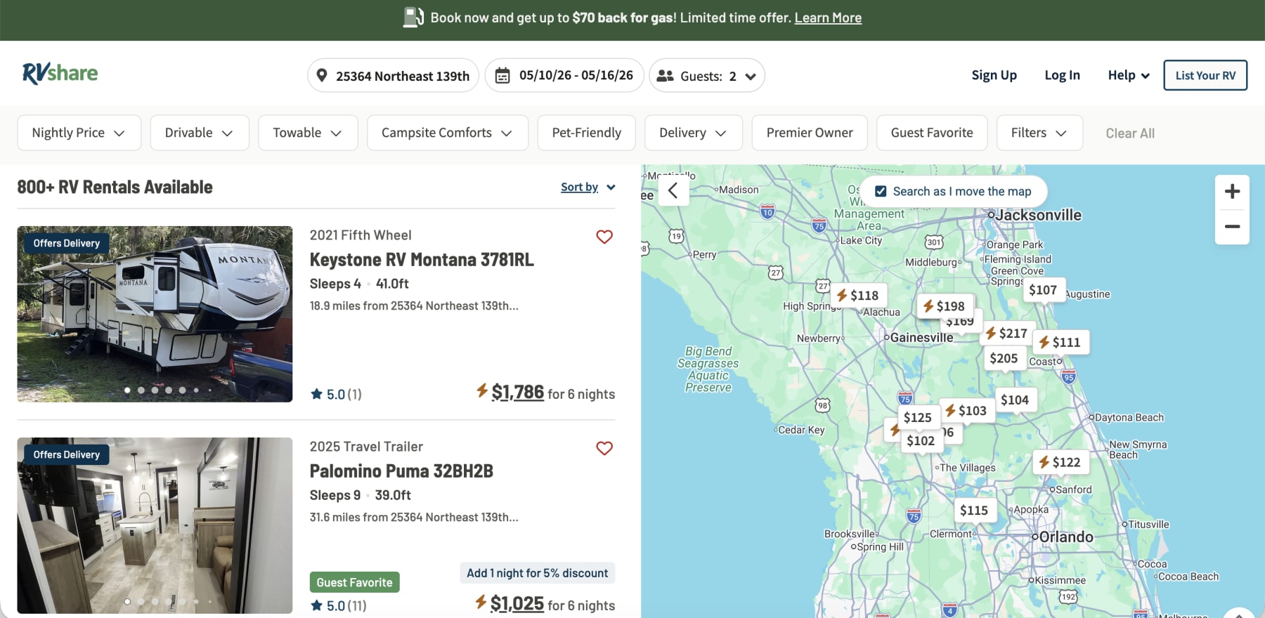Open the $111 map price marker

point(1060,342)
